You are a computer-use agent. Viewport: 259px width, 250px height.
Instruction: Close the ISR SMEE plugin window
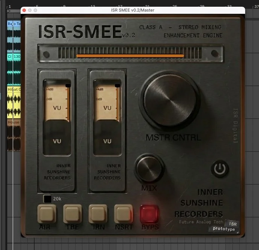pyautogui.click(x=24, y=10)
